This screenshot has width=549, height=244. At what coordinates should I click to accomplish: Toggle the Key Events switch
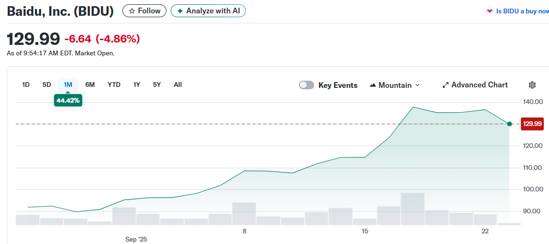(307, 85)
